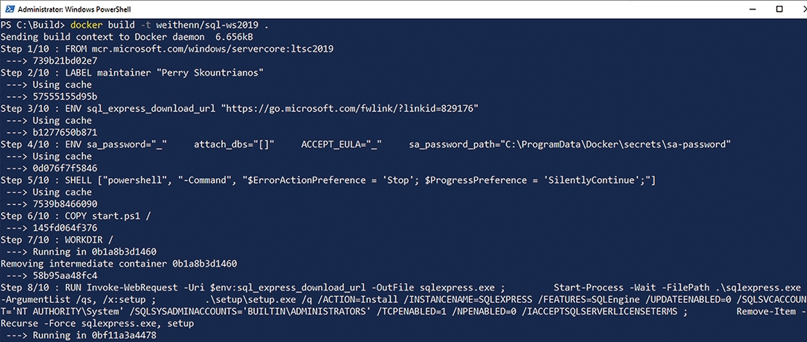Click the sa_password_path value in Step 4/10

click(570, 144)
